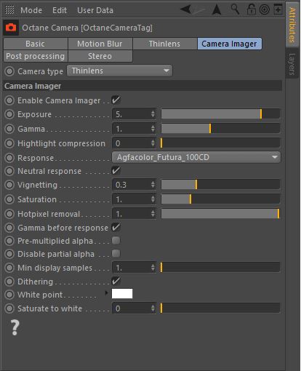Open the Camera type dropdown
Viewport: 301px width, 371px height.
[x=119, y=71]
